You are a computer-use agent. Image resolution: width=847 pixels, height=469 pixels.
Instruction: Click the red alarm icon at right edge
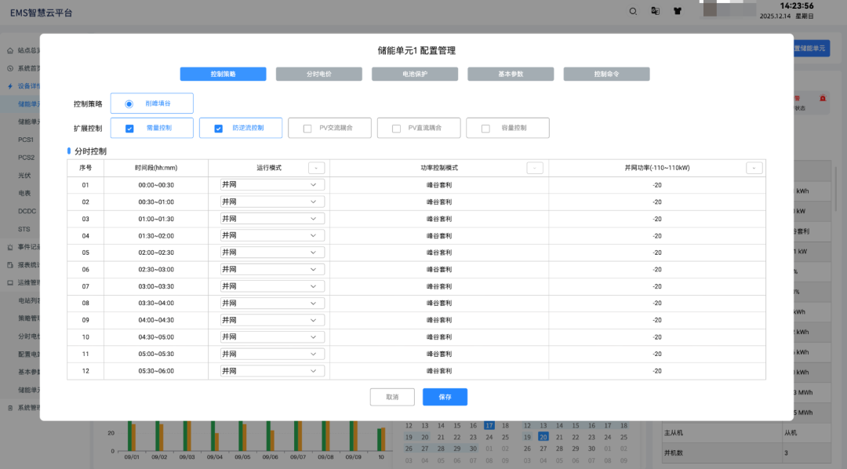(823, 98)
